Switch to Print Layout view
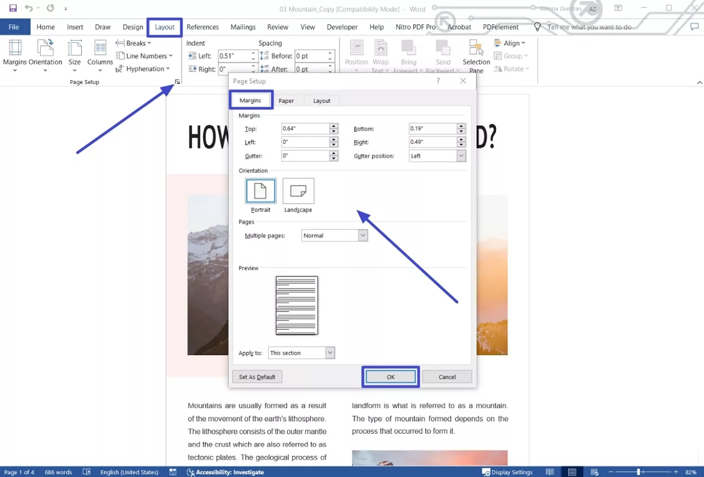 pyautogui.click(x=572, y=472)
